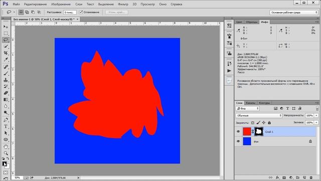Toggle lock image pixels brush icon
This screenshot has width=321, height=181.
pyautogui.click(x=258, y=123)
